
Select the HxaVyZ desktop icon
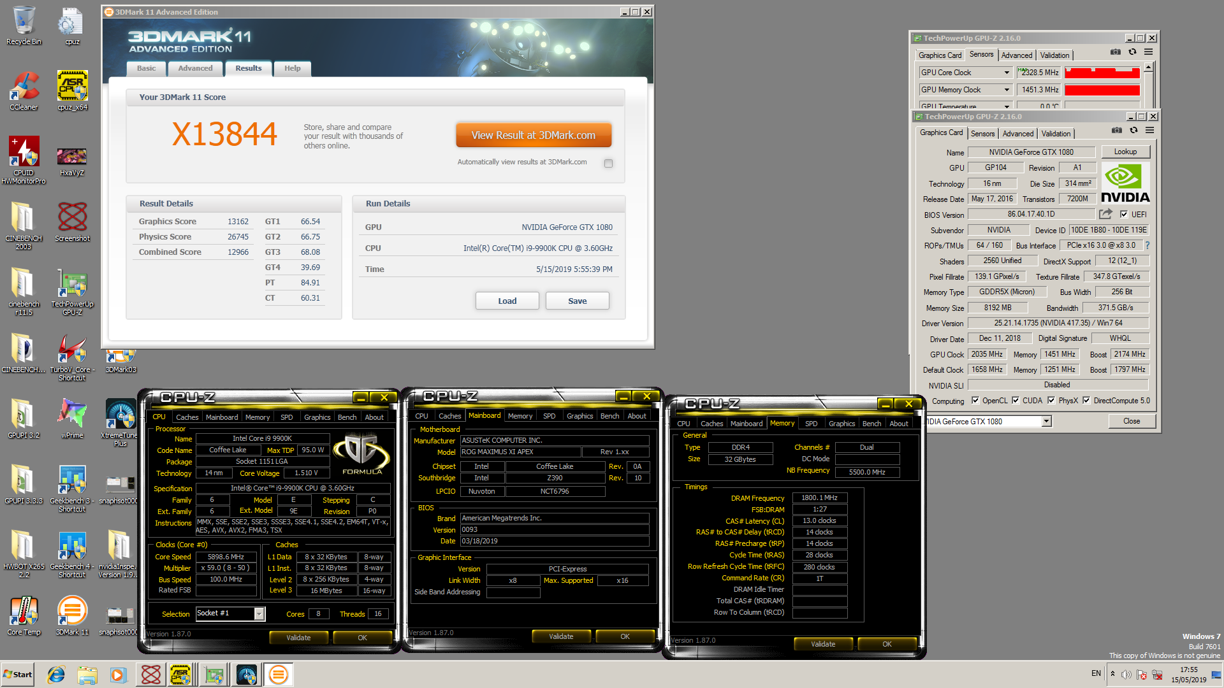(72, 162)
